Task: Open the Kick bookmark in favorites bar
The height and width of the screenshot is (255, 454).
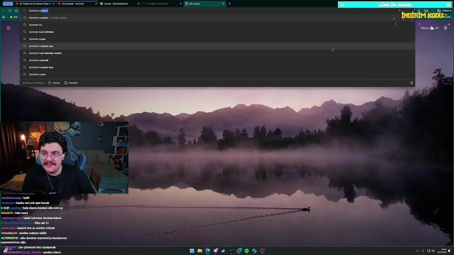Action: [x=14, y=17]
